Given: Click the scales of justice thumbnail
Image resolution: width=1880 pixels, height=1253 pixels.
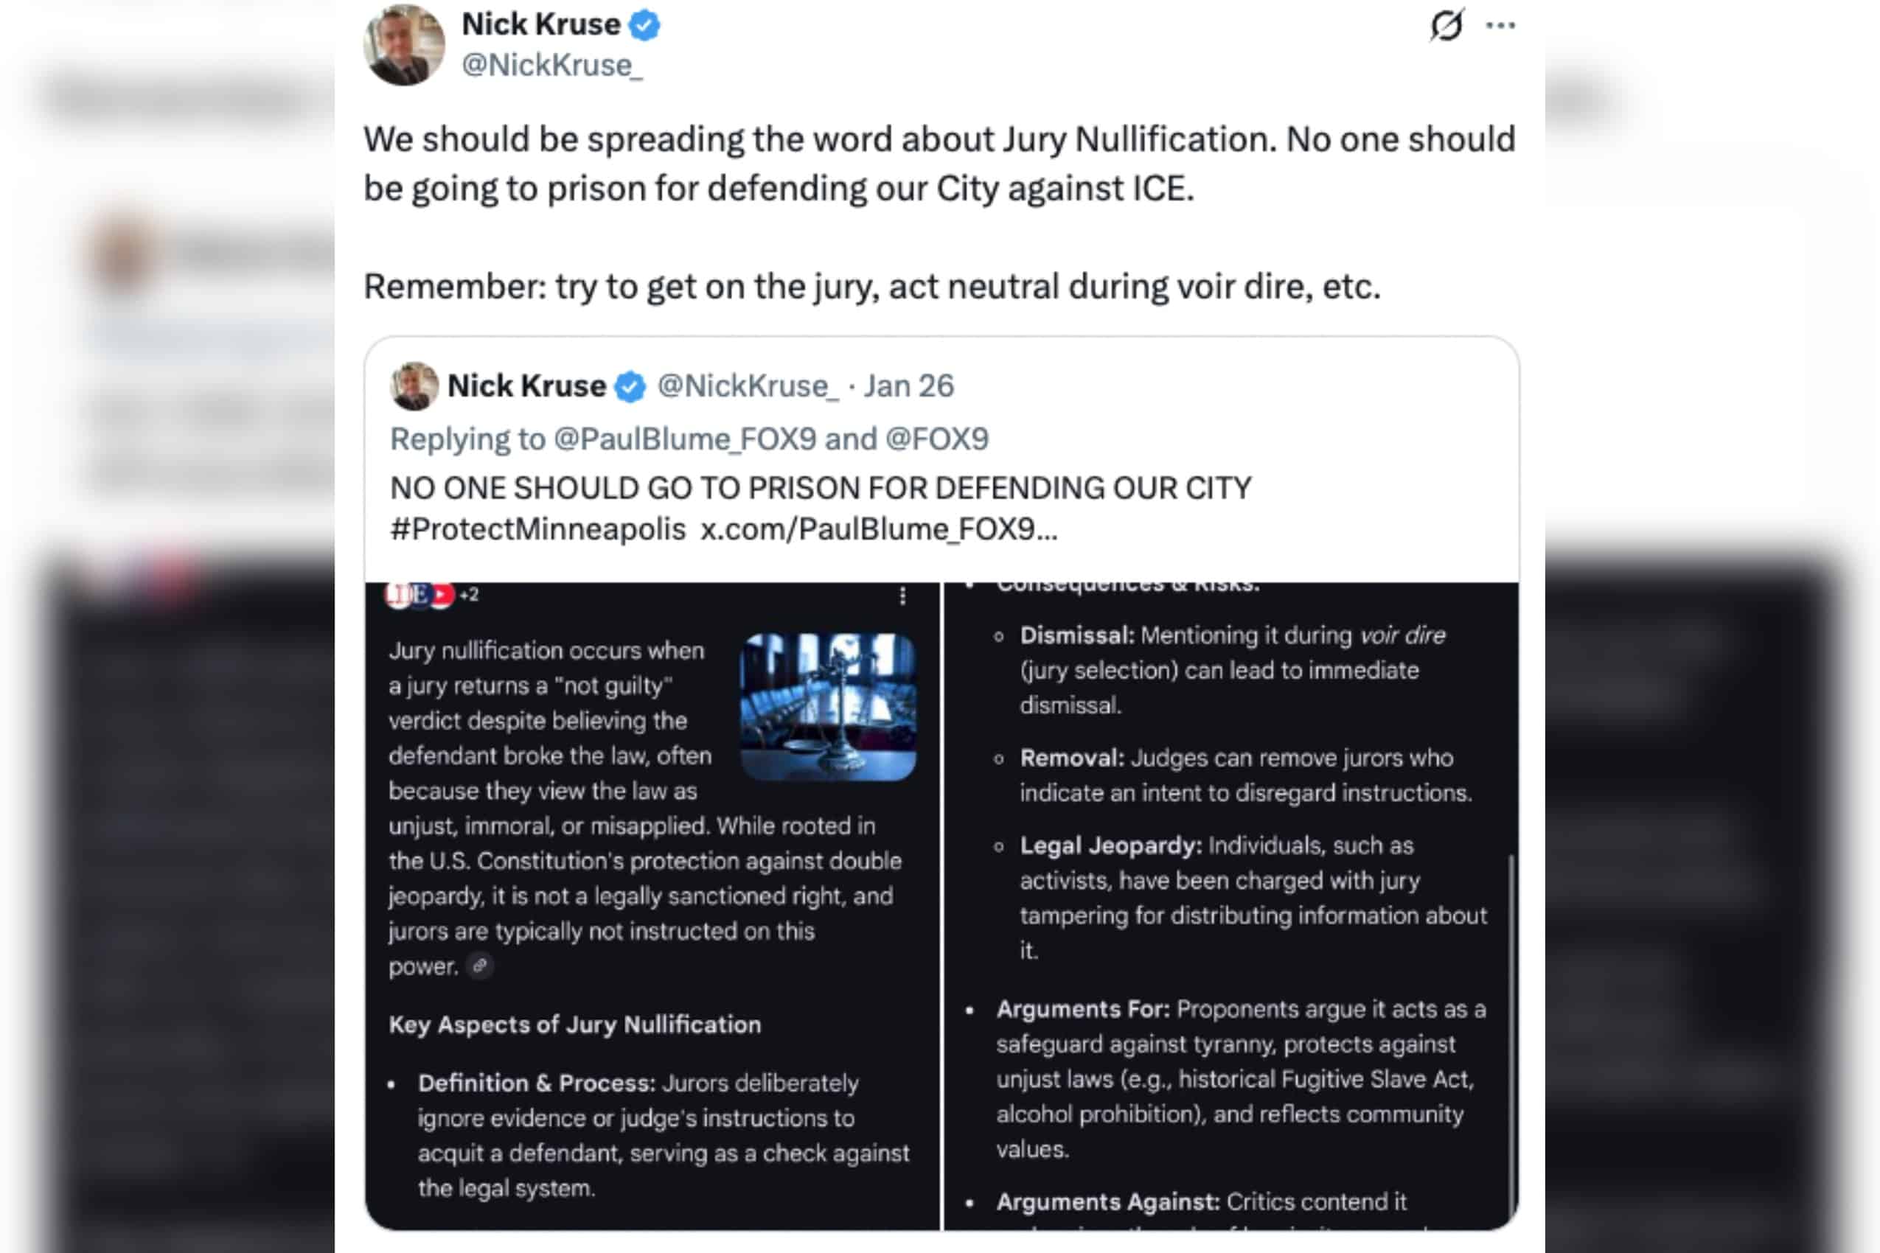Looking at the screenshot, I should click(x=827, y=706).
